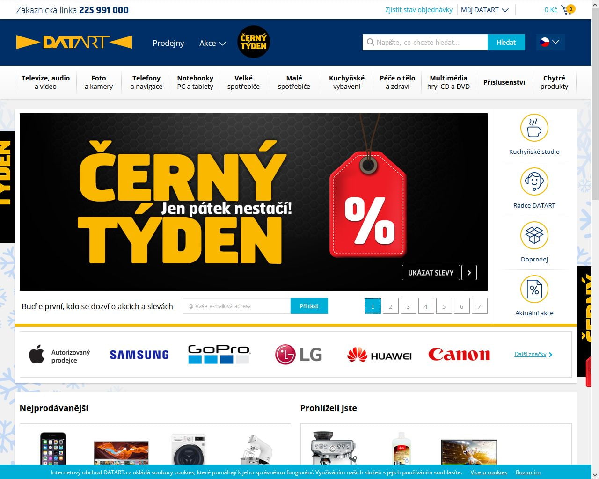This screenshot has width=599, height=479.
Task: Open the Notebooky PC a tablety category
Action: [x=195, y=82]
